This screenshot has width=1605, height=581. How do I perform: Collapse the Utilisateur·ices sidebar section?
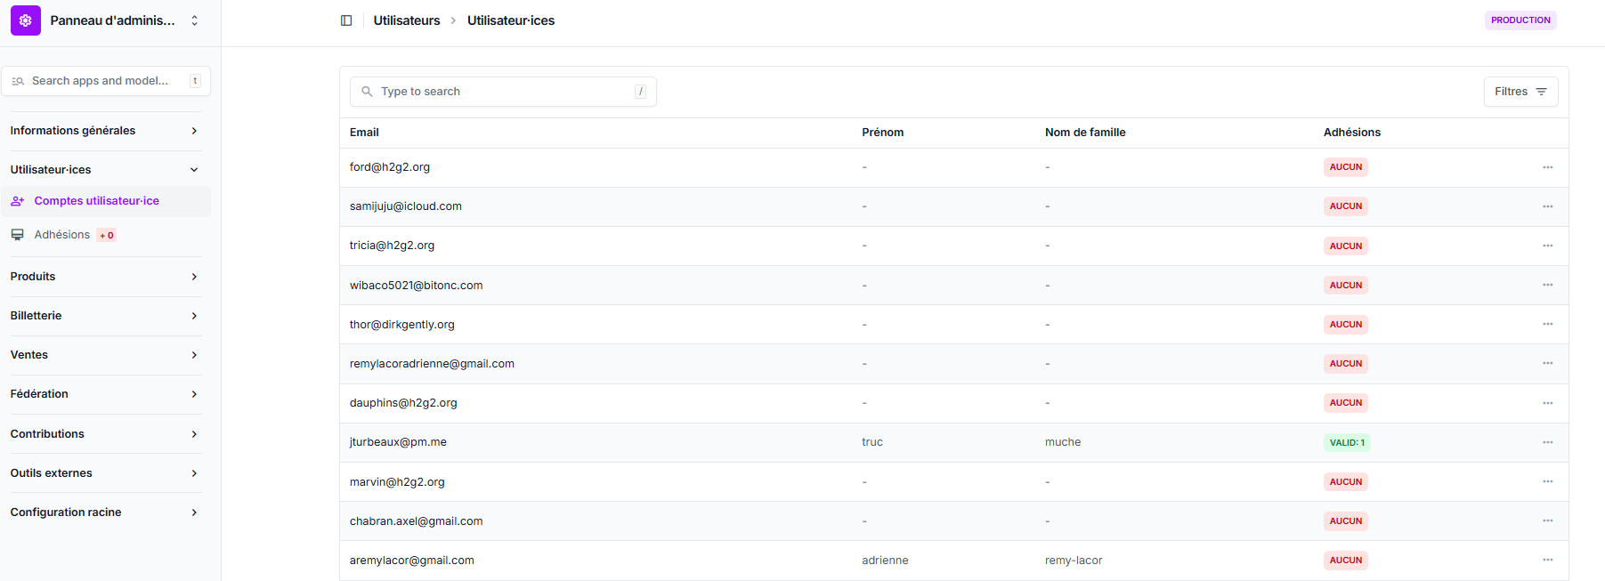tap(194, 170)
